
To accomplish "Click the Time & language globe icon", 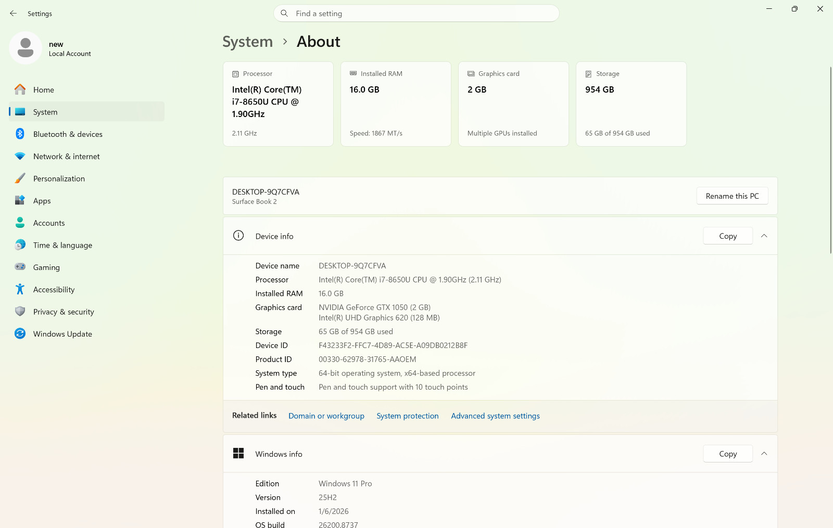I will click(20, 245).
